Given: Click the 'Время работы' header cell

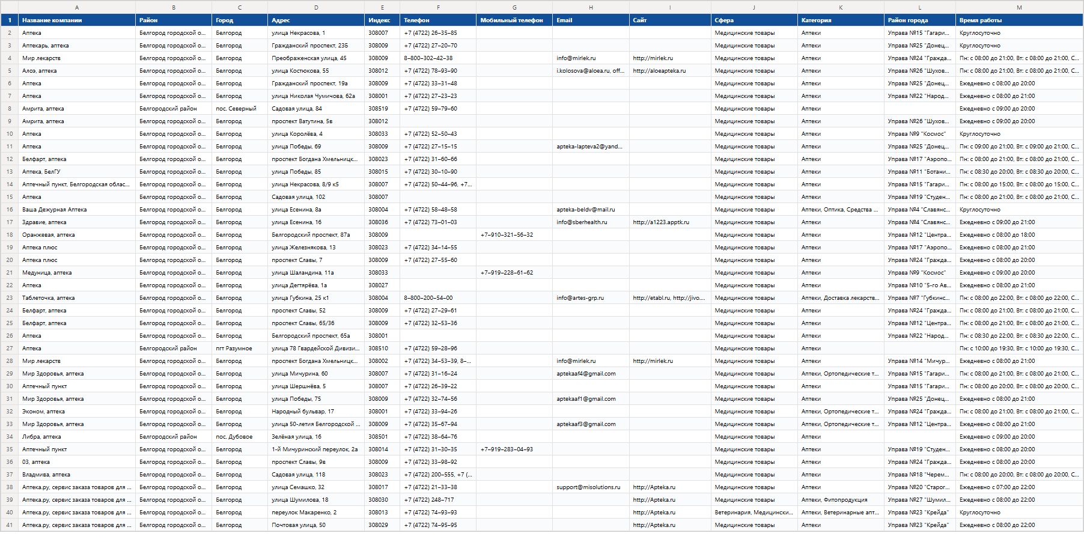Looking at the screenshot, I should 1019,20.
